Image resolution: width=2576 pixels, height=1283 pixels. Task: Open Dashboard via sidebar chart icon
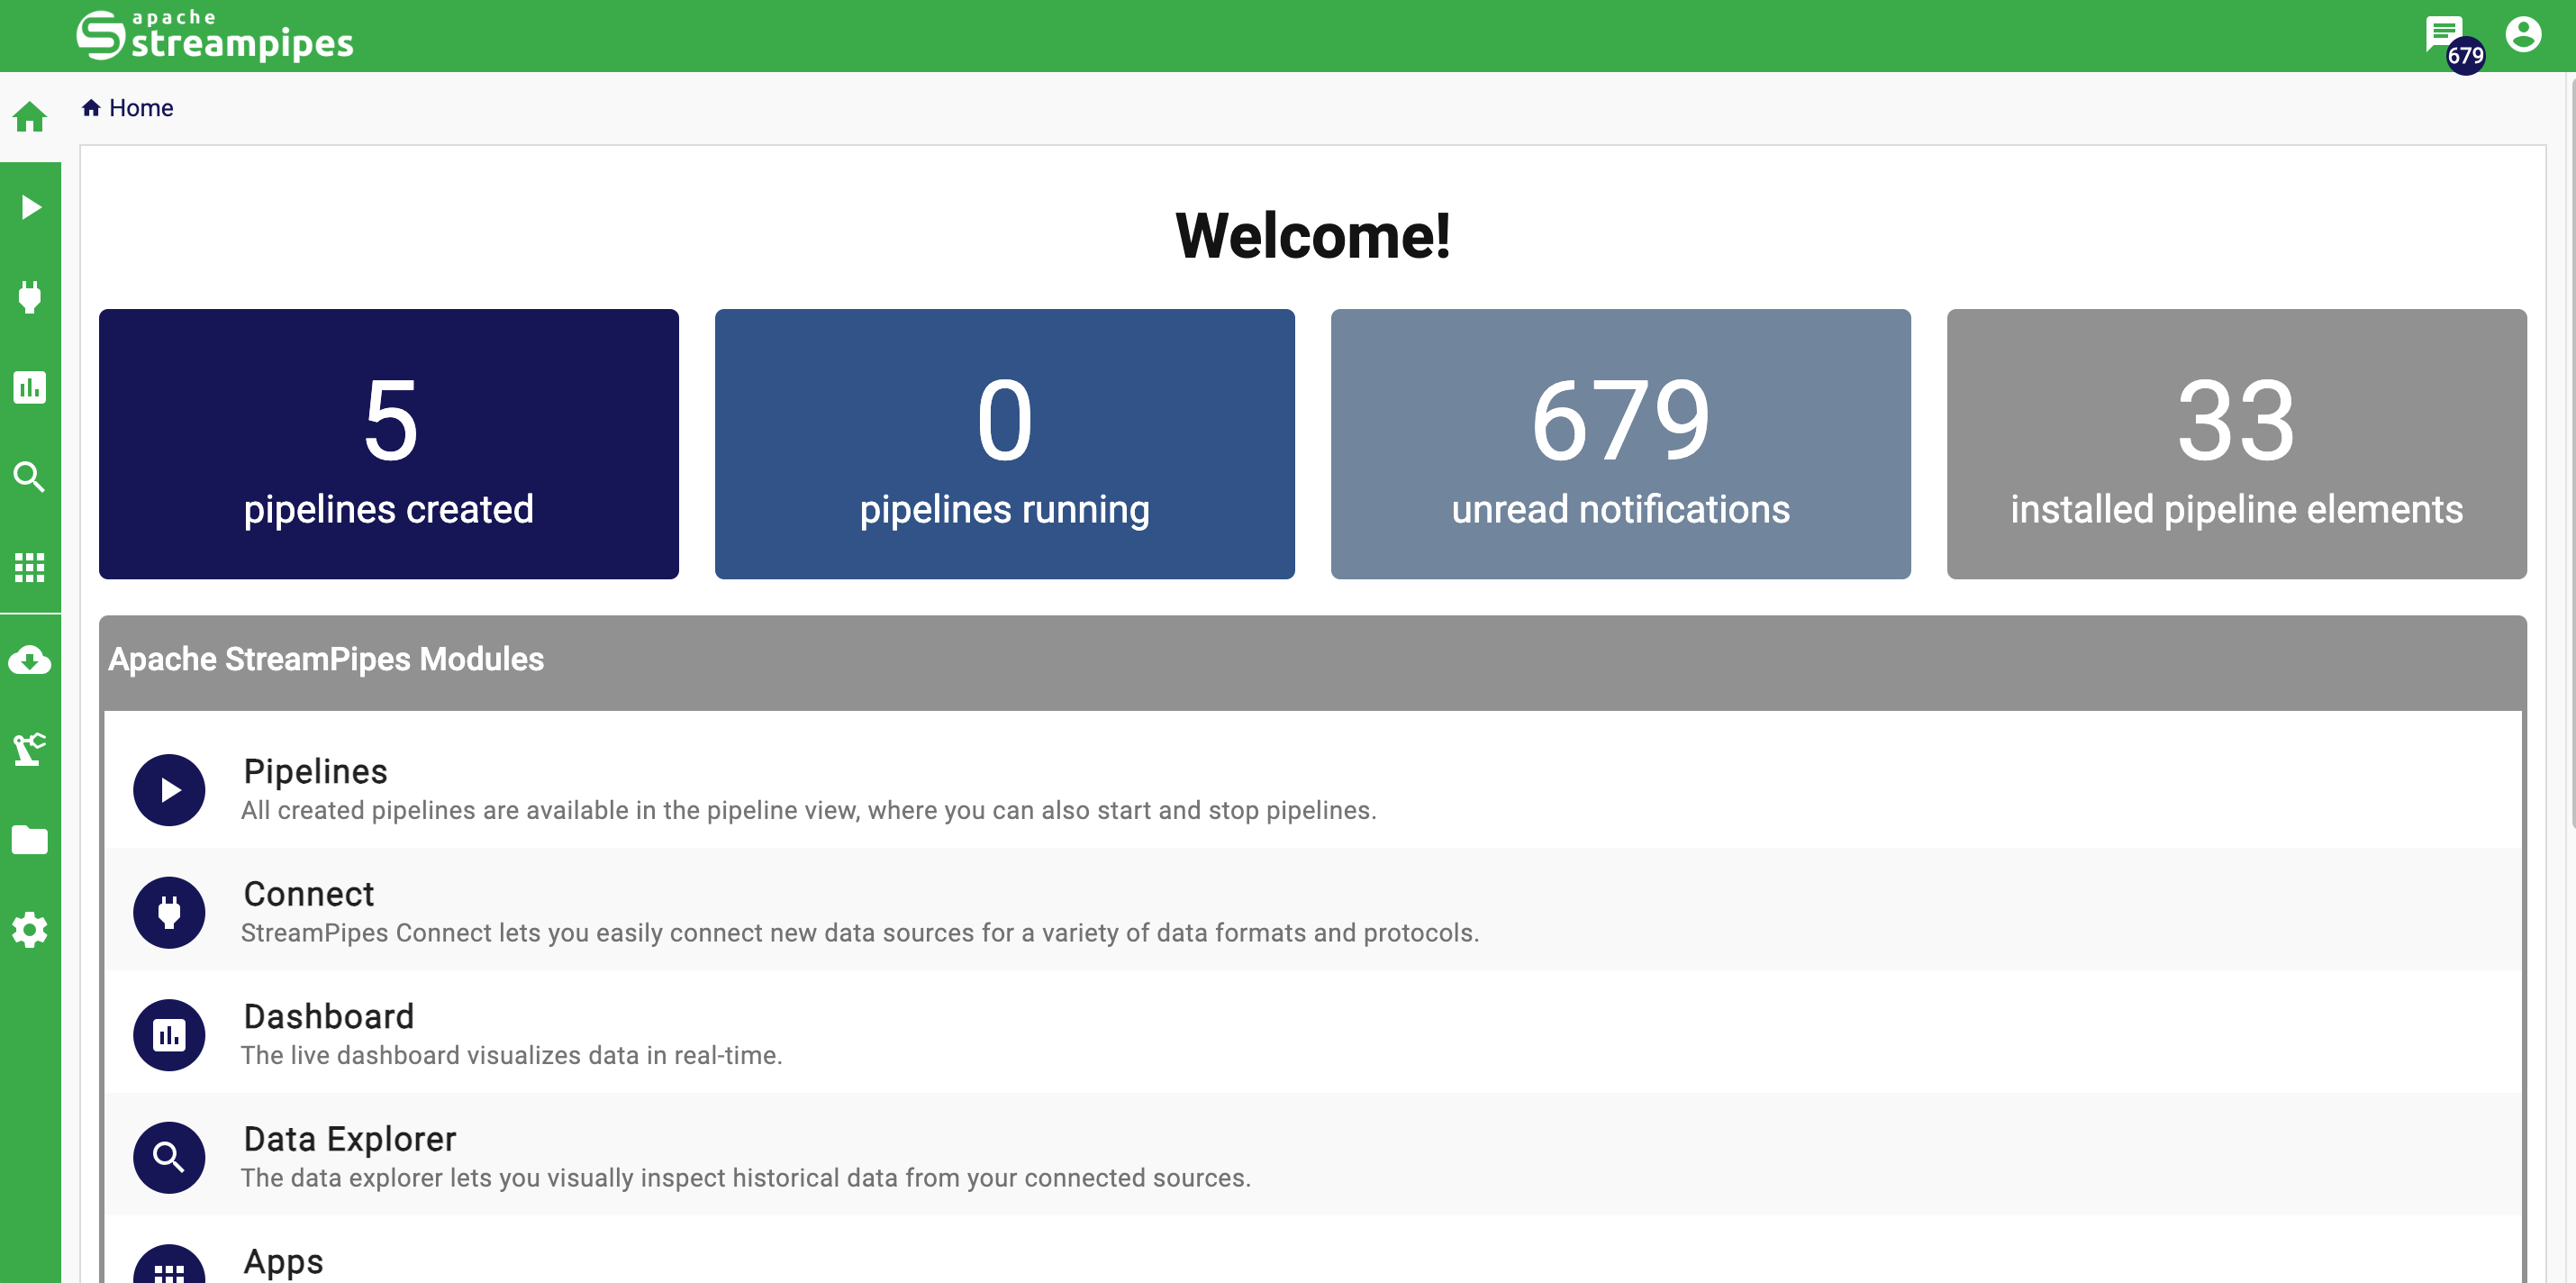tap(30, 387)
